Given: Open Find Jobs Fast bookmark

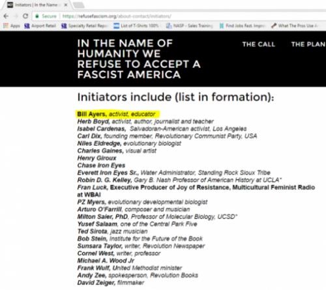Looking at the screenshot, I should [x=242, y=26].
